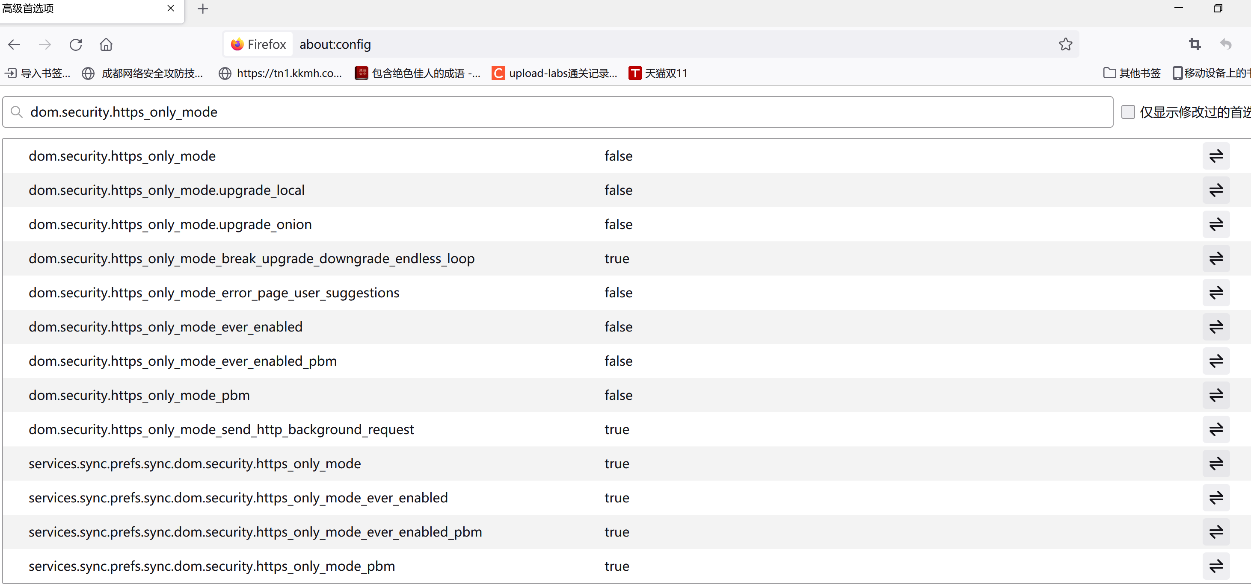Screen dimensions: 1251x584
Task: Click the reload page icon
Action: (x=76, y=44)
